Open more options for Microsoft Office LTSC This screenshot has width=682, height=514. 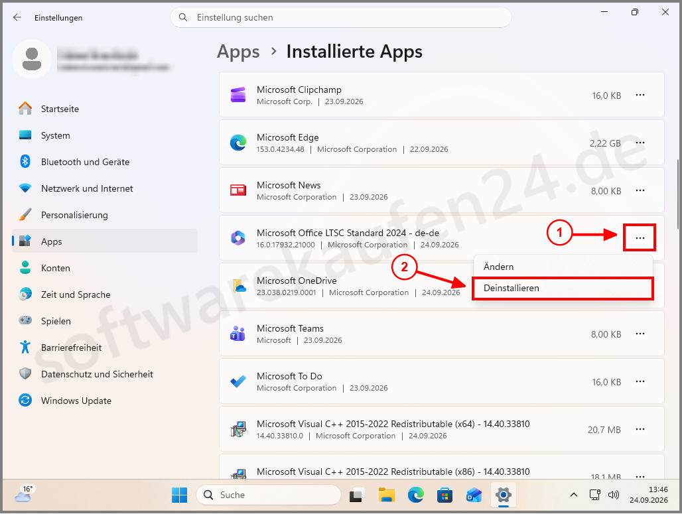640,238
